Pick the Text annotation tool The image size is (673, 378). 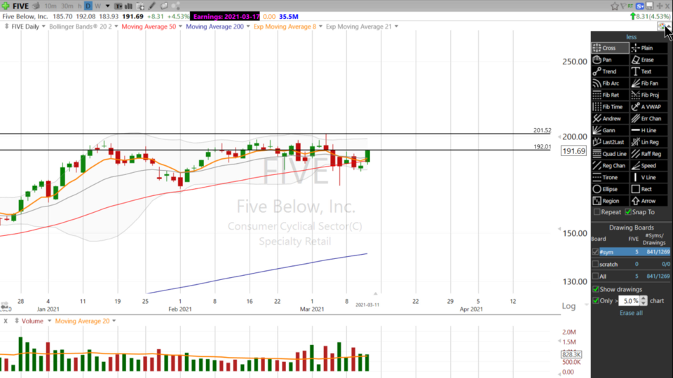pyautogui.click(x=648, y=71)
